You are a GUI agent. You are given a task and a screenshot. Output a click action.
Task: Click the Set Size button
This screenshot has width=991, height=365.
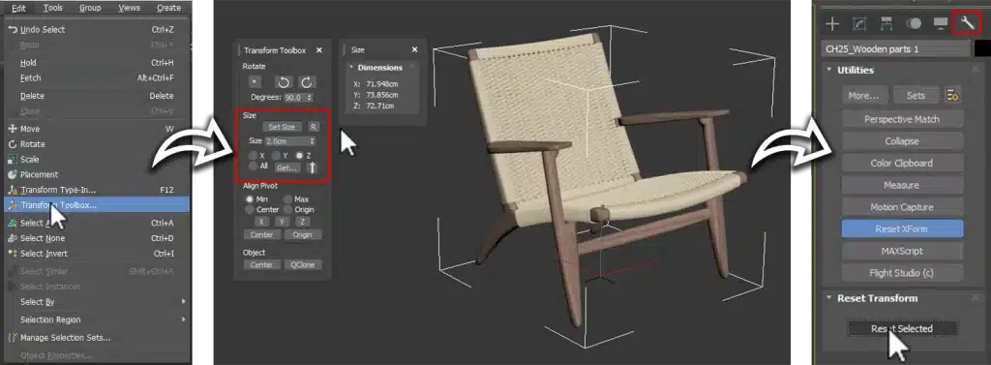point(282,127)
